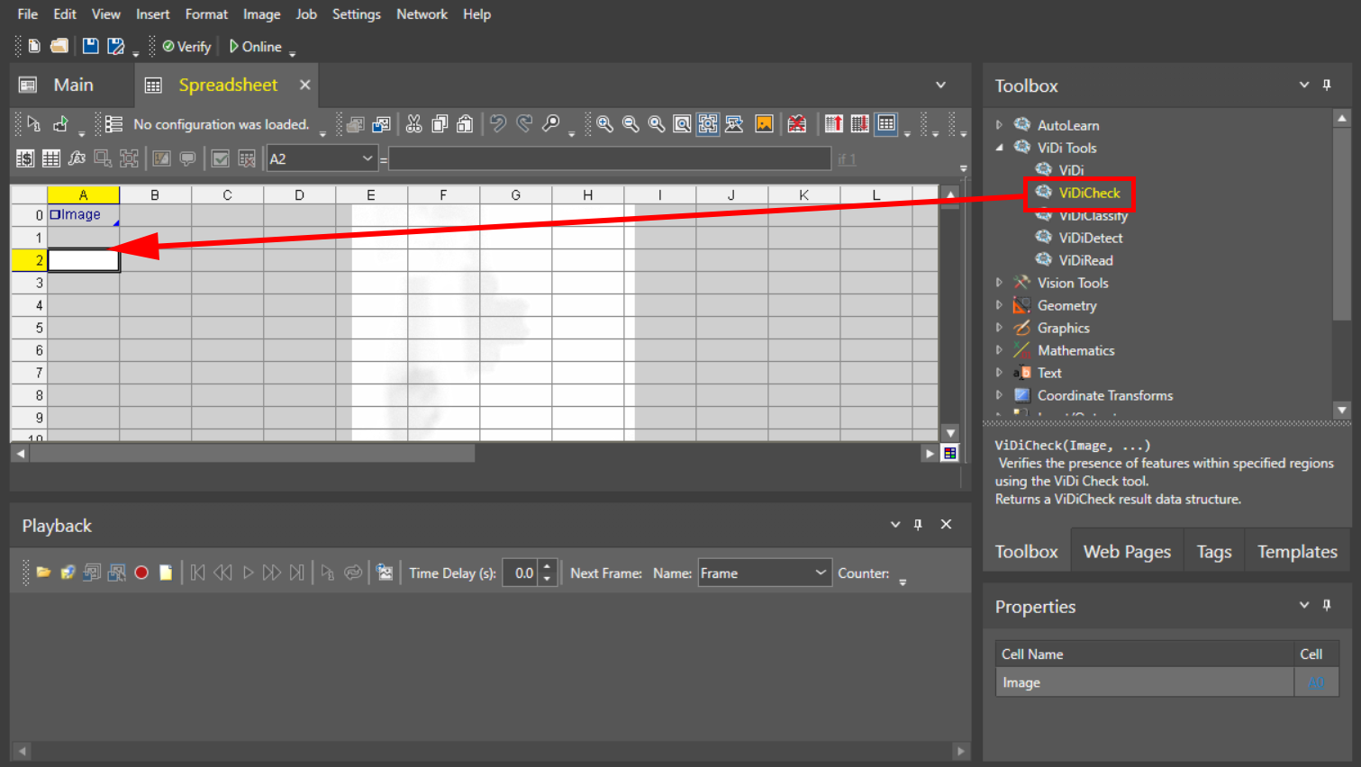Click the Verify button
This screenshot has height=767, width=1361.
[x=186, y=47]
